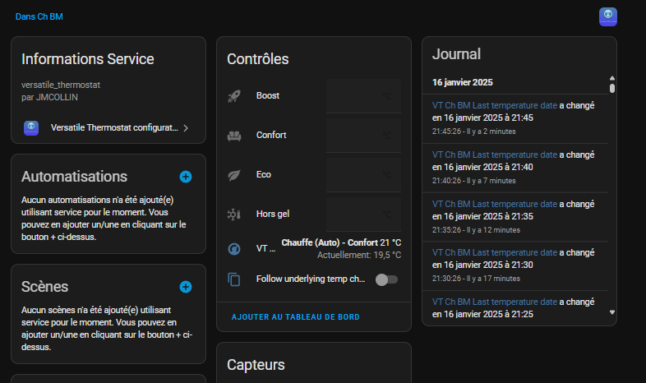The width and height of the screenshot is (646, 383).
Task: Click the Follow underlying temp copy icon
Action: click(x=233, y=279)
